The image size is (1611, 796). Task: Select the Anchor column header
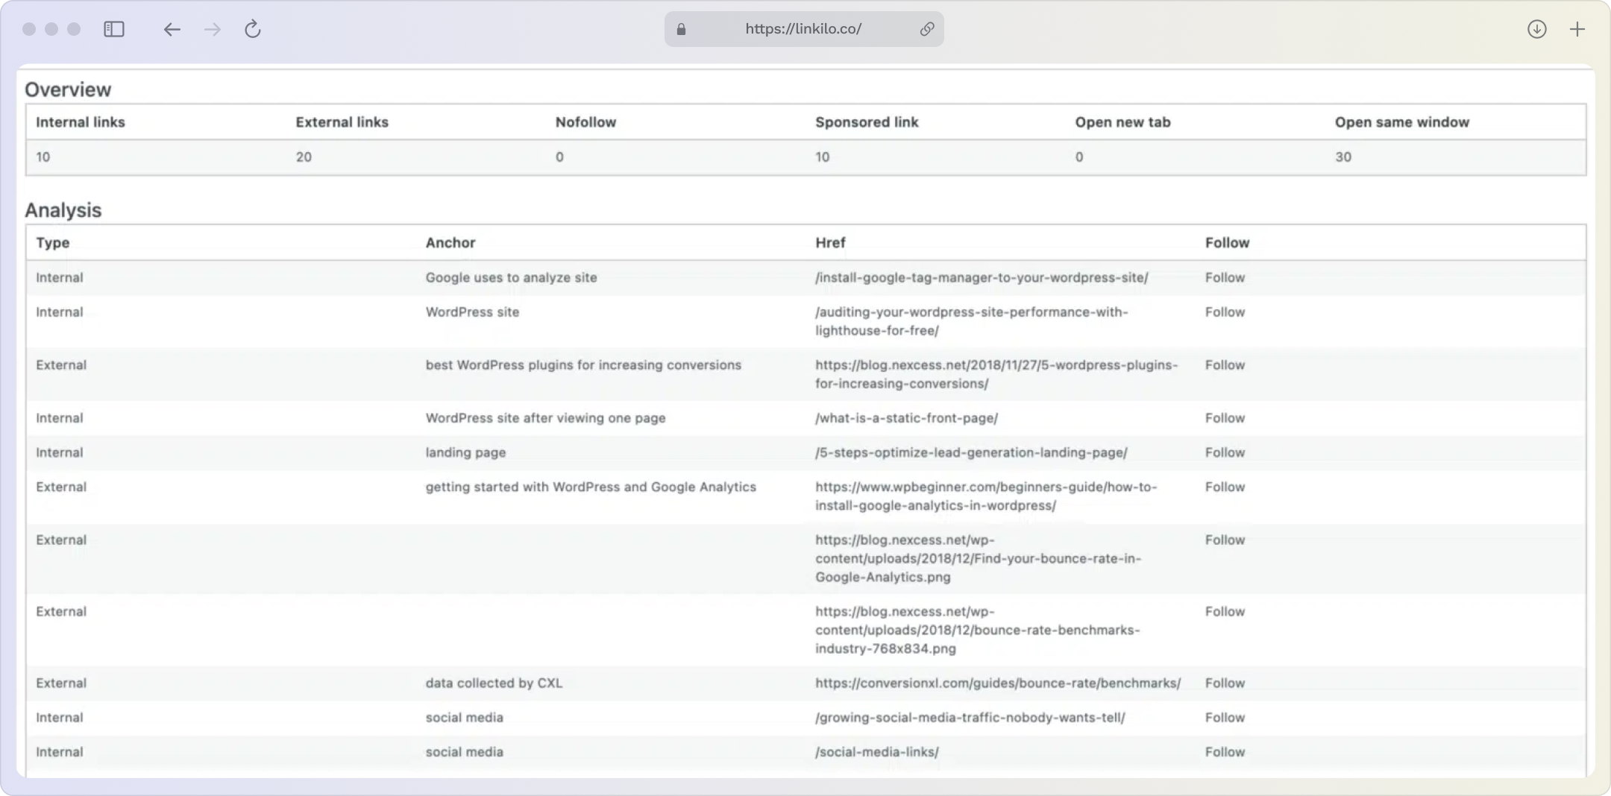pos(450,242)
